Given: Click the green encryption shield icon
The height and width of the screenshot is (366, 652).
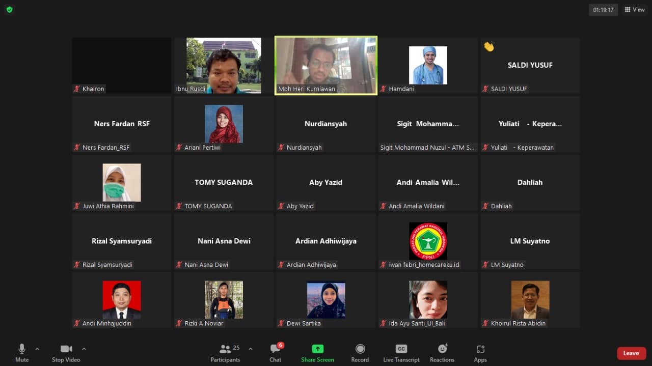Looking at the screenshot, I should [x=9, y=10].
